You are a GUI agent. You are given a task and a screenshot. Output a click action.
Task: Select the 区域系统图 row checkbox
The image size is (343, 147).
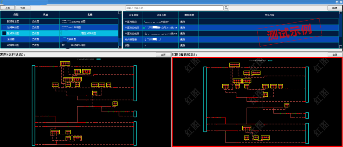(4, 33)
